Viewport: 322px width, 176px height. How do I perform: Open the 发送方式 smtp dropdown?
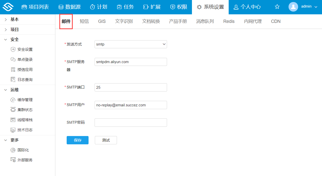tap(131, 44)
